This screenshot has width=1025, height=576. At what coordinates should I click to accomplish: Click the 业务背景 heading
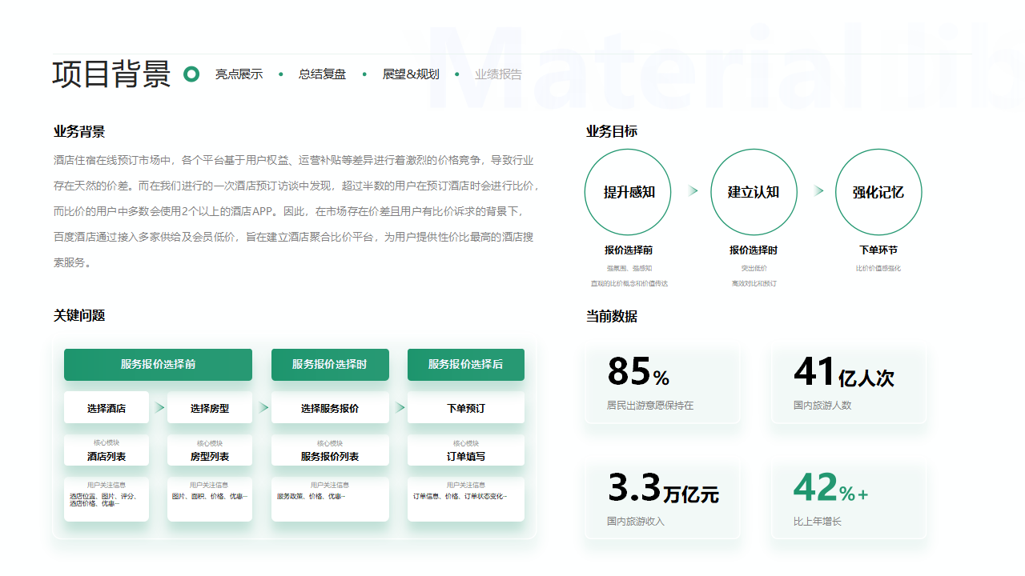[x=79, y=132]
